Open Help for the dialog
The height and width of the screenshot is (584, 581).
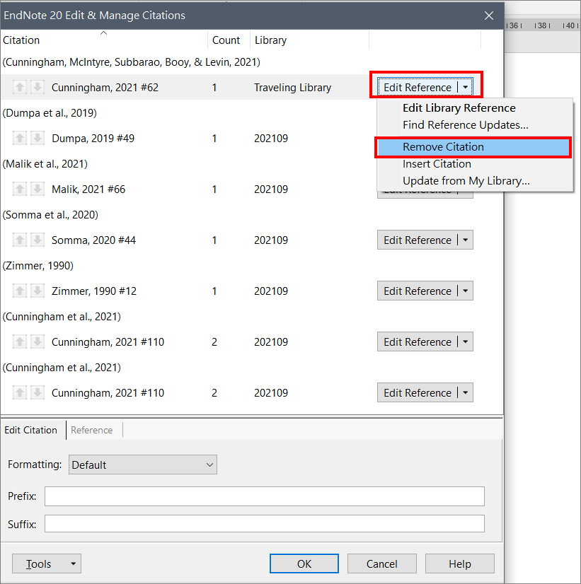pyautogui.click(x=460, y=563)
